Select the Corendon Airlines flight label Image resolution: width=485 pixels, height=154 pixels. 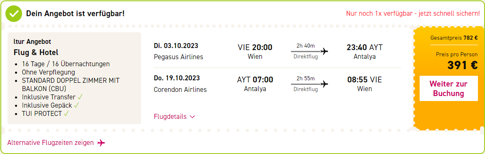pos(180,90)
